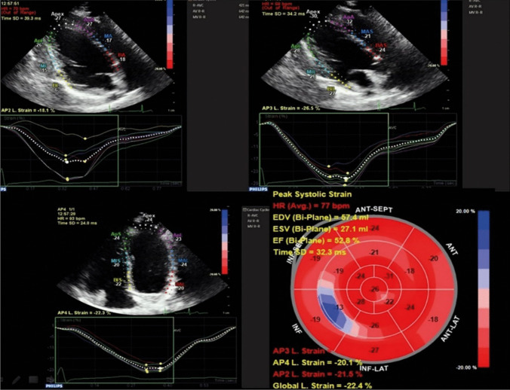Click 'Time SD = 39.3 ms' in AP2 view

coord(21,19)
